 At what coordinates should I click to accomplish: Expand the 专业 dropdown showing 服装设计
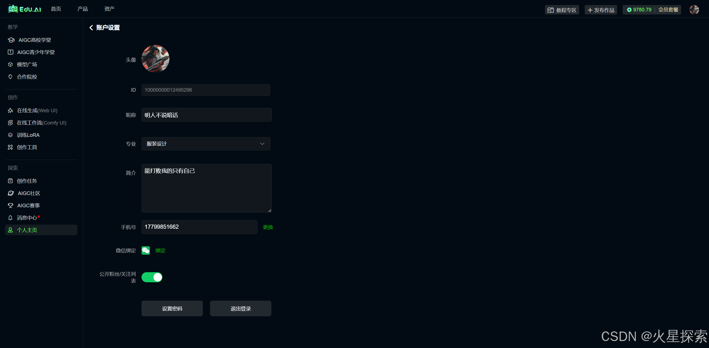[206, 144]
